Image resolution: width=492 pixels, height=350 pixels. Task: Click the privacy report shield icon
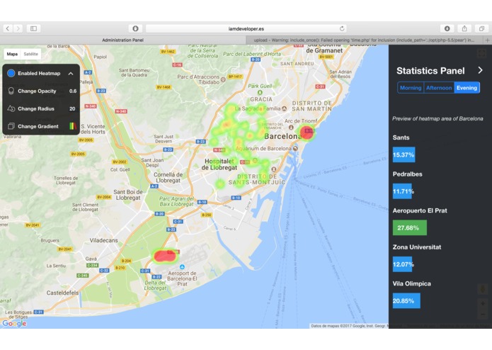point(135,28)
